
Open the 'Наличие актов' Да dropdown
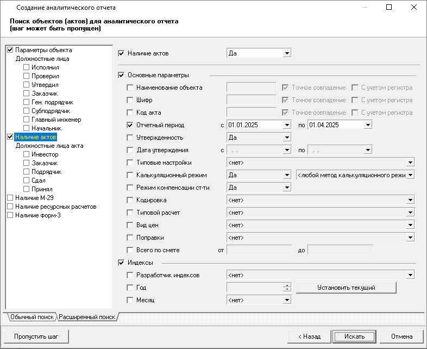point(286,53)
